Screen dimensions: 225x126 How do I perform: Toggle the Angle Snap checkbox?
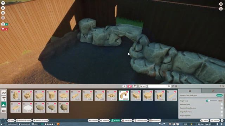click(207, 101)
